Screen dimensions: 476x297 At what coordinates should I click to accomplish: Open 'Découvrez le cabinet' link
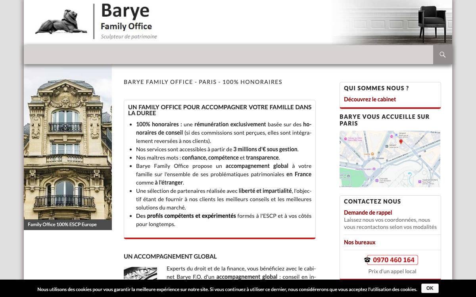(x=370, y=99)
